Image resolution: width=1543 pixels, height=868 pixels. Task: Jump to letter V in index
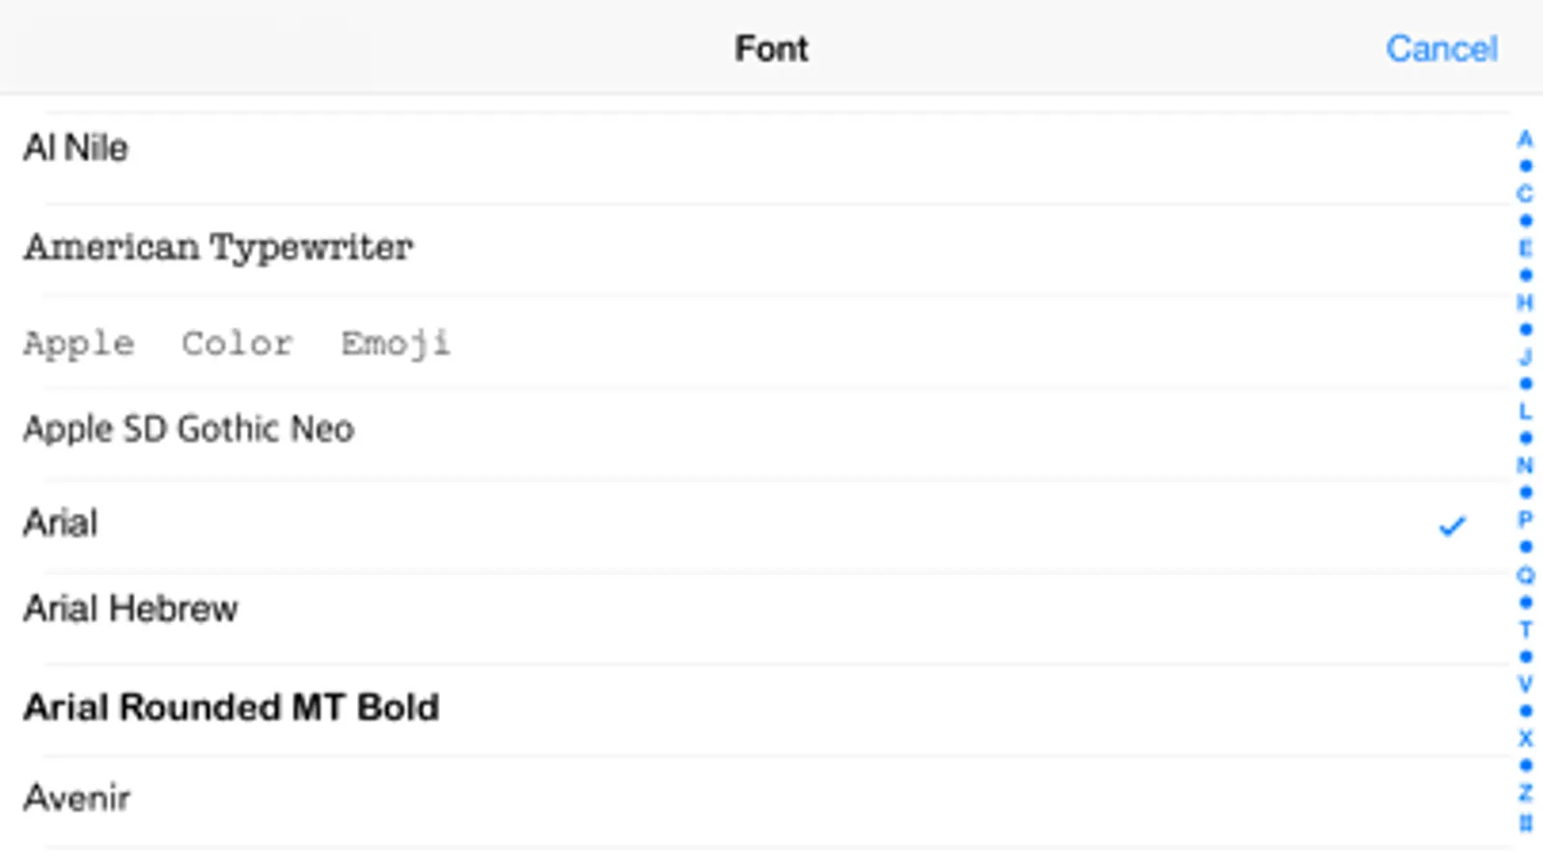(1525, 684)
